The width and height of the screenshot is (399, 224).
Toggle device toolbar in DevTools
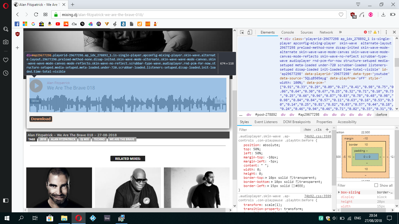(x=250, y=32)
